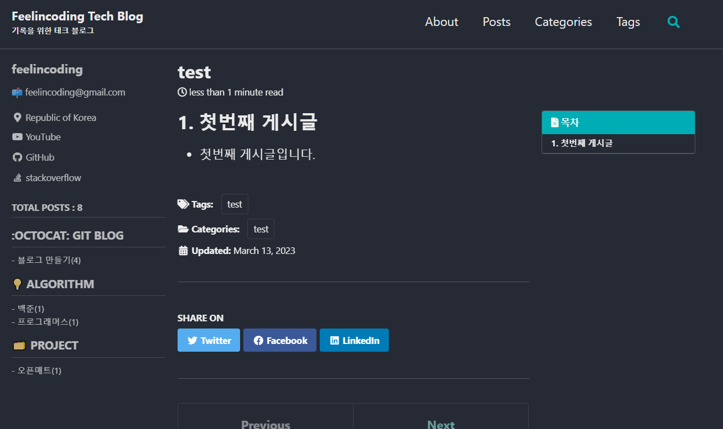723x429 pixels.
Task: Go to the Posts page
Action: coord(497,22)
